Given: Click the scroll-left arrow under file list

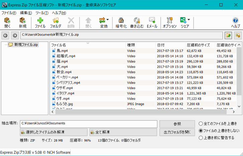Looking at the screenshot, I should pos(53,112).
